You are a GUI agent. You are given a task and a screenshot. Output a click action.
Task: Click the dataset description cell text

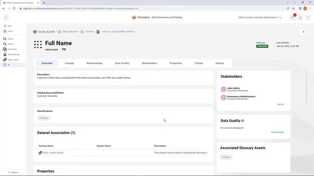pos(181,153)
